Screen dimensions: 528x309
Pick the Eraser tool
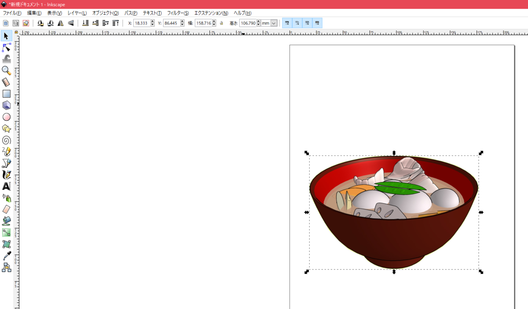tap(6, 209)
